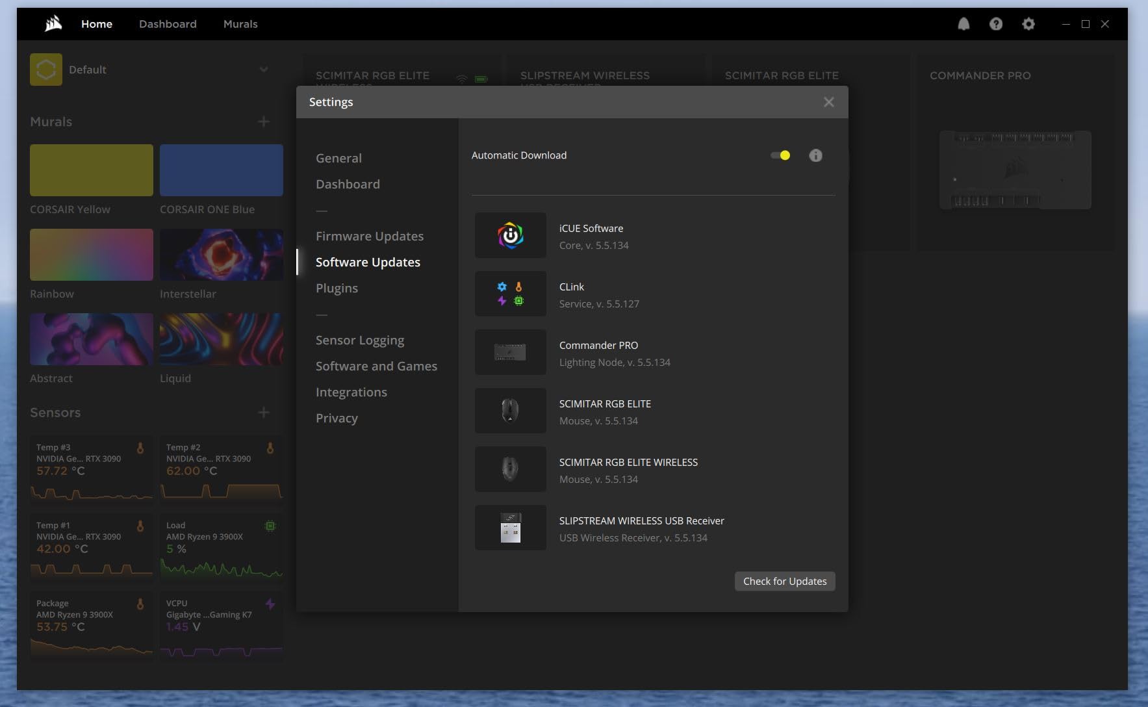Select the Interstellar mural thumbnail

pyautogui.click(x=222, y=255)
